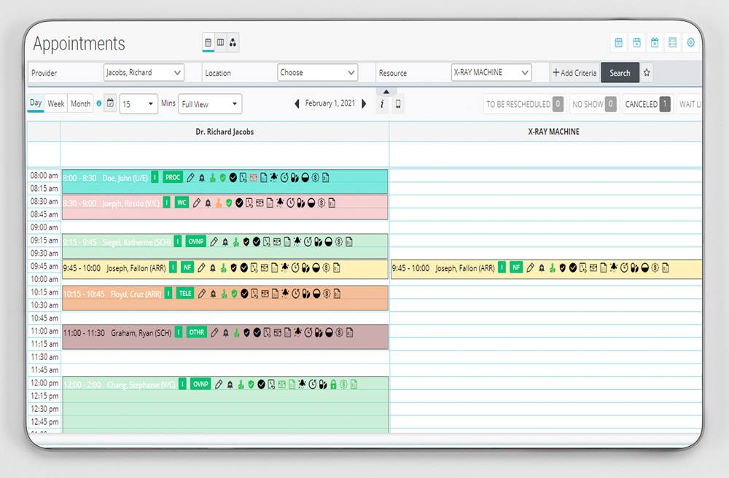
Task: Switch to the Day tab
Action: click(x=36, y=103)
